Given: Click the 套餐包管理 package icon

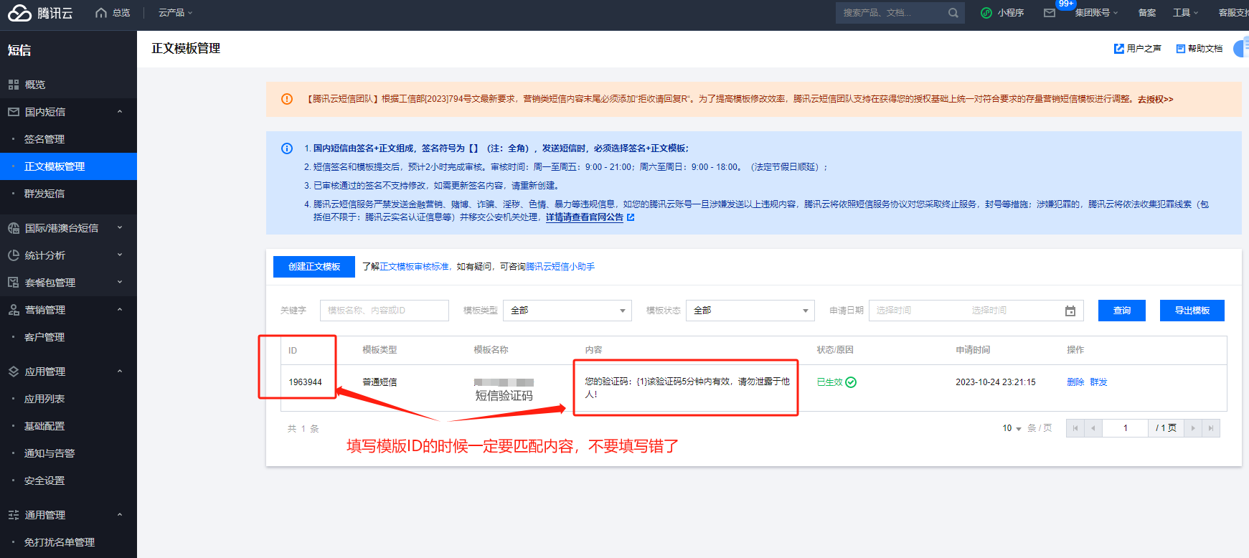Looking at the screenshot, I should pos(14,283).
